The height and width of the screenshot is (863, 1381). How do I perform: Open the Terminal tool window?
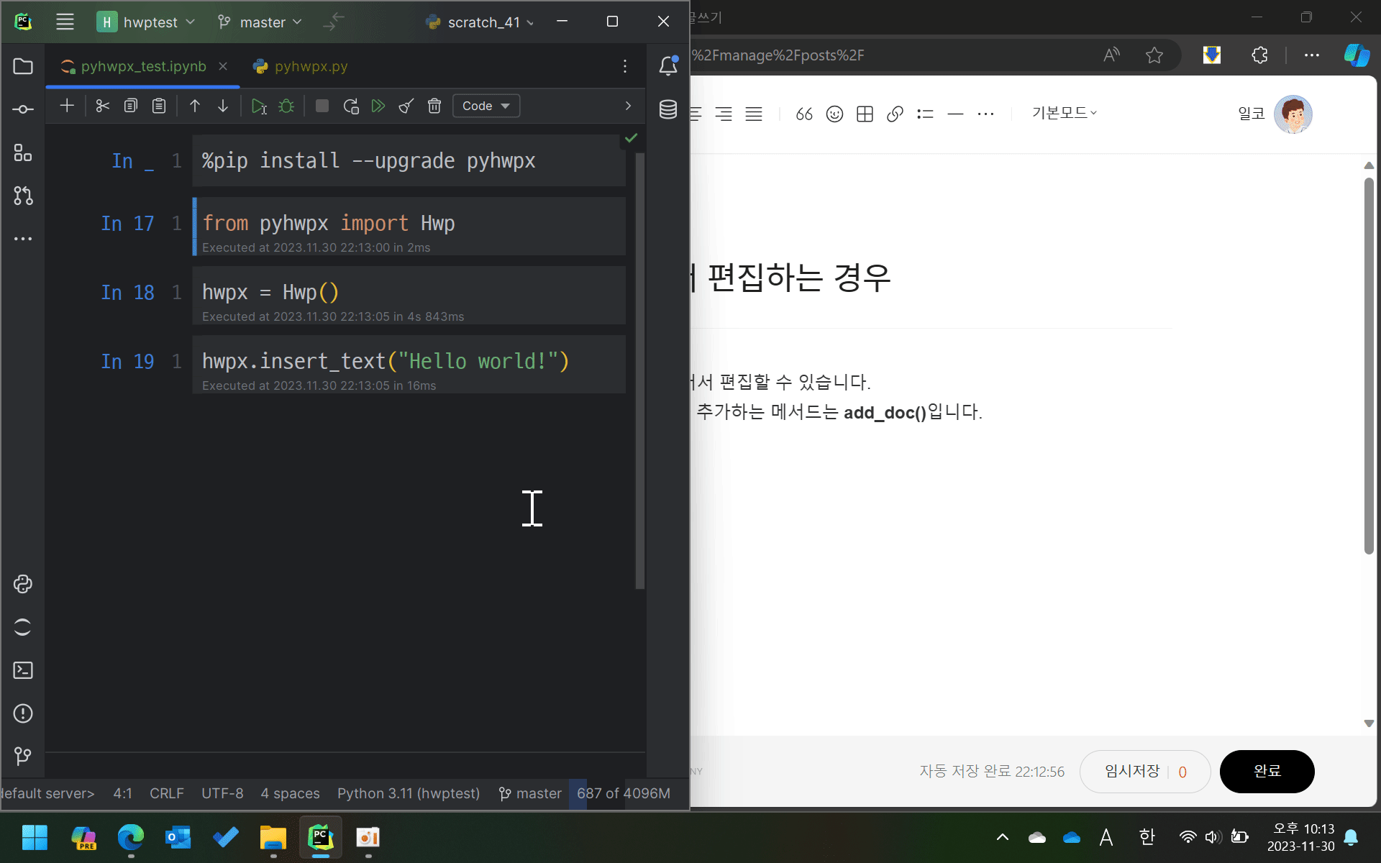pos(23,670)
